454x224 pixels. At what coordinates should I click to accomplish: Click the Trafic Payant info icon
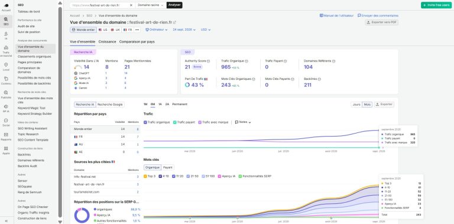click(285, 61)
